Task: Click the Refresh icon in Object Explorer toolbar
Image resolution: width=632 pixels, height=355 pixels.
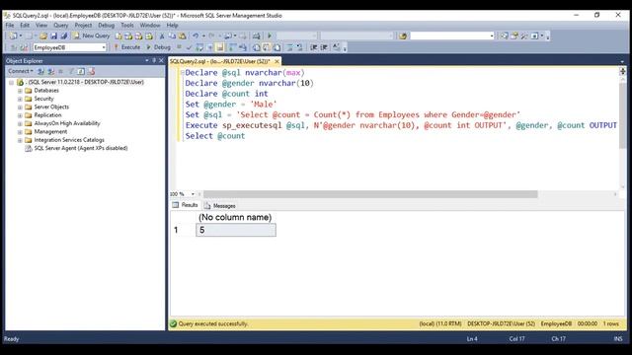Action: tap(81, 71)
